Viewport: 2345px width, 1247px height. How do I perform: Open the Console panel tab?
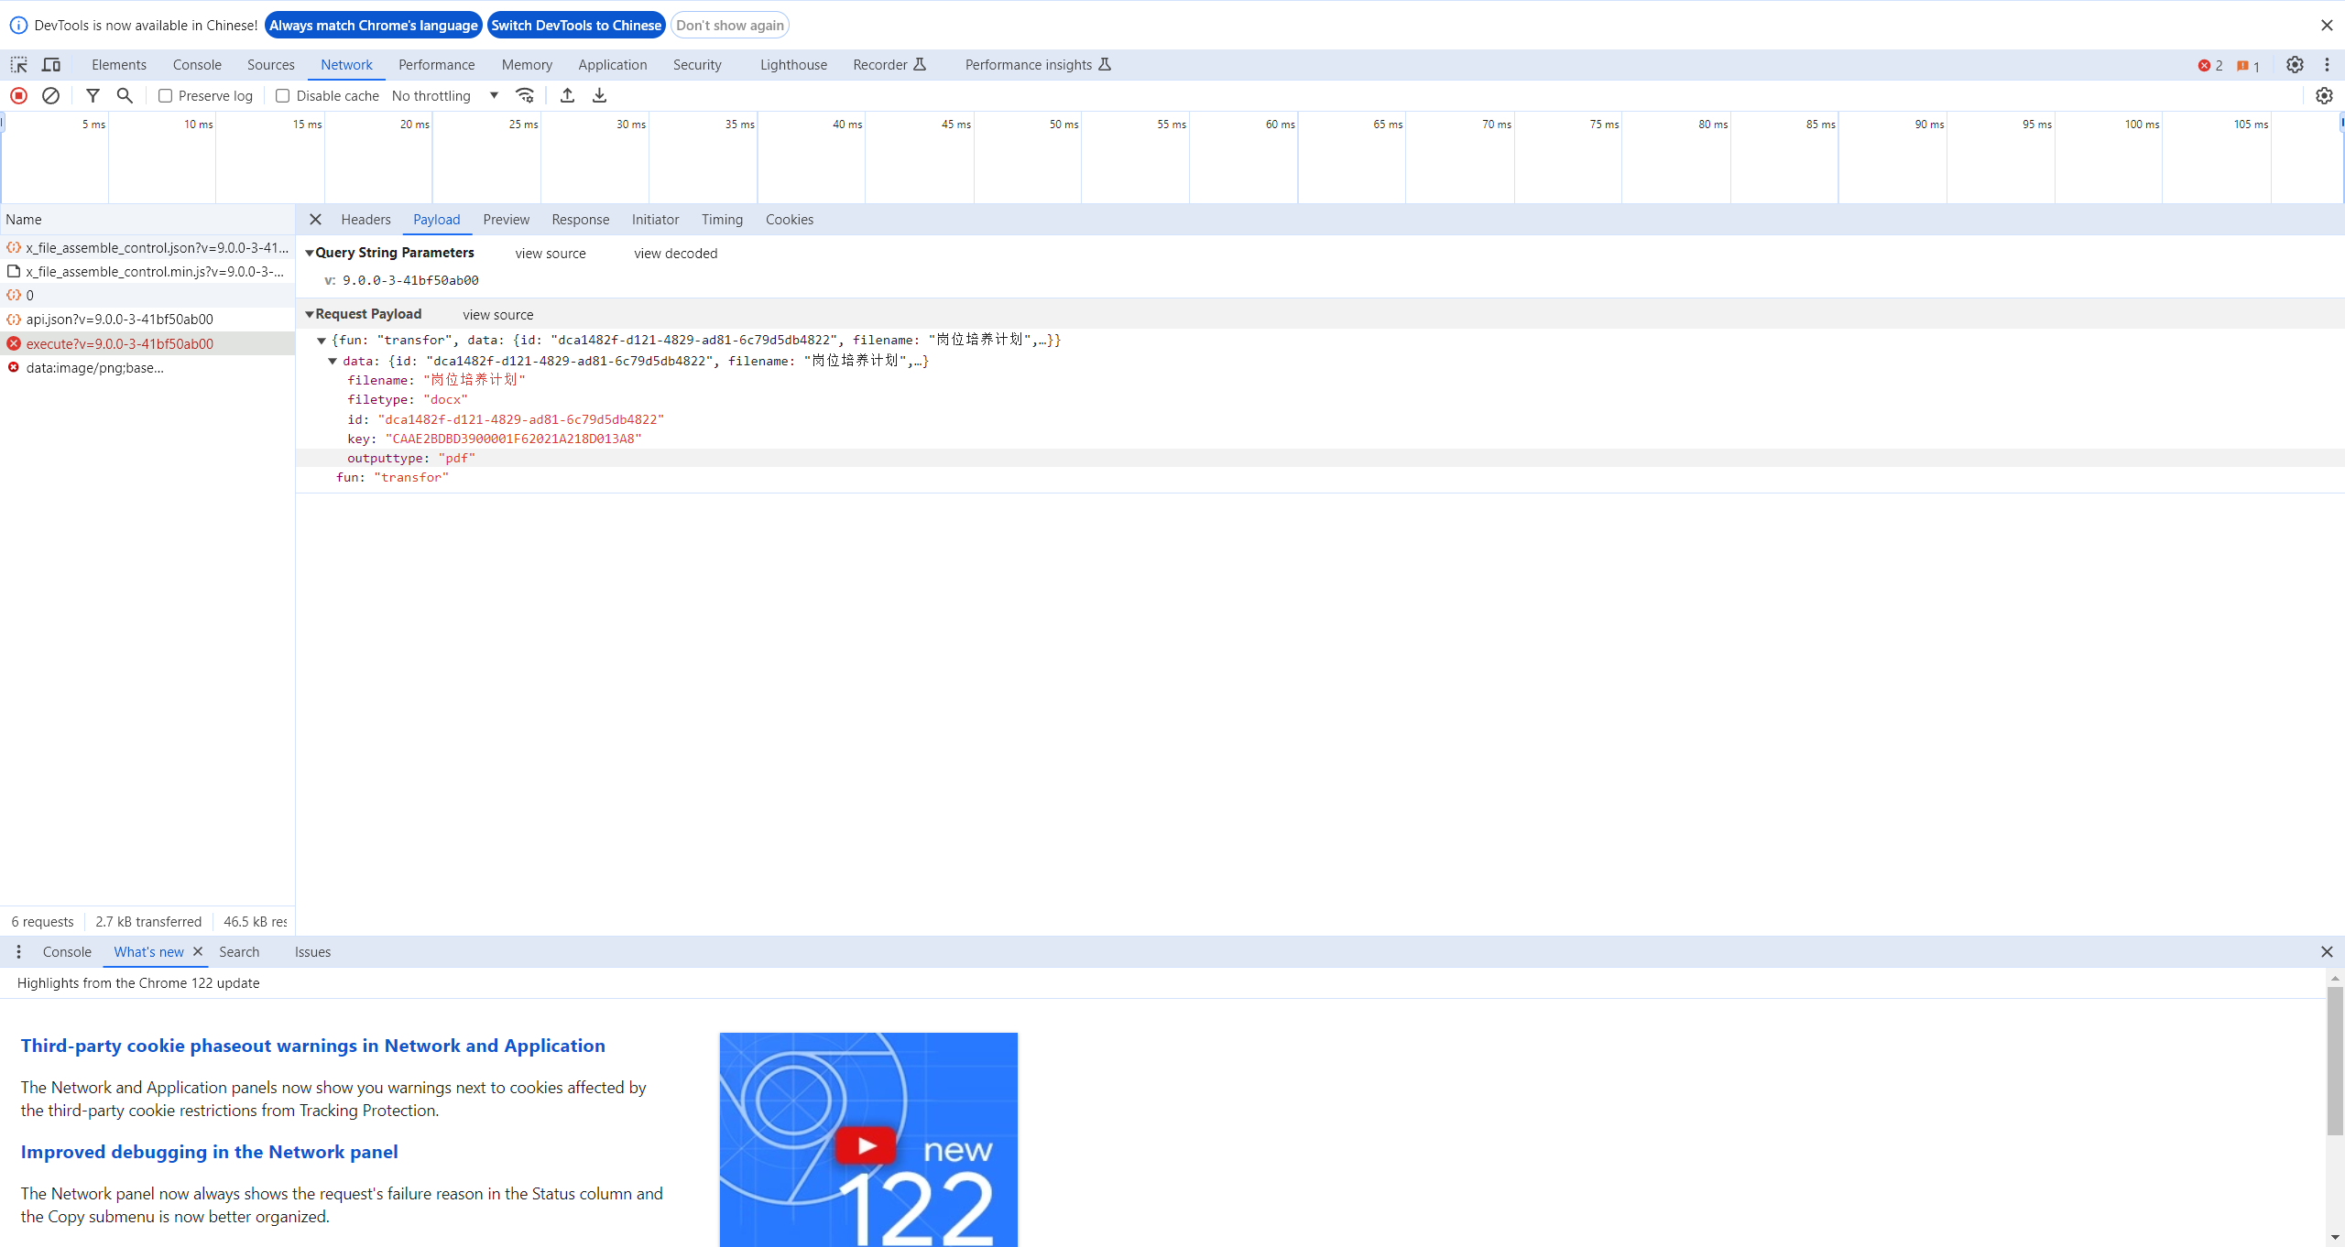[197, 64]
